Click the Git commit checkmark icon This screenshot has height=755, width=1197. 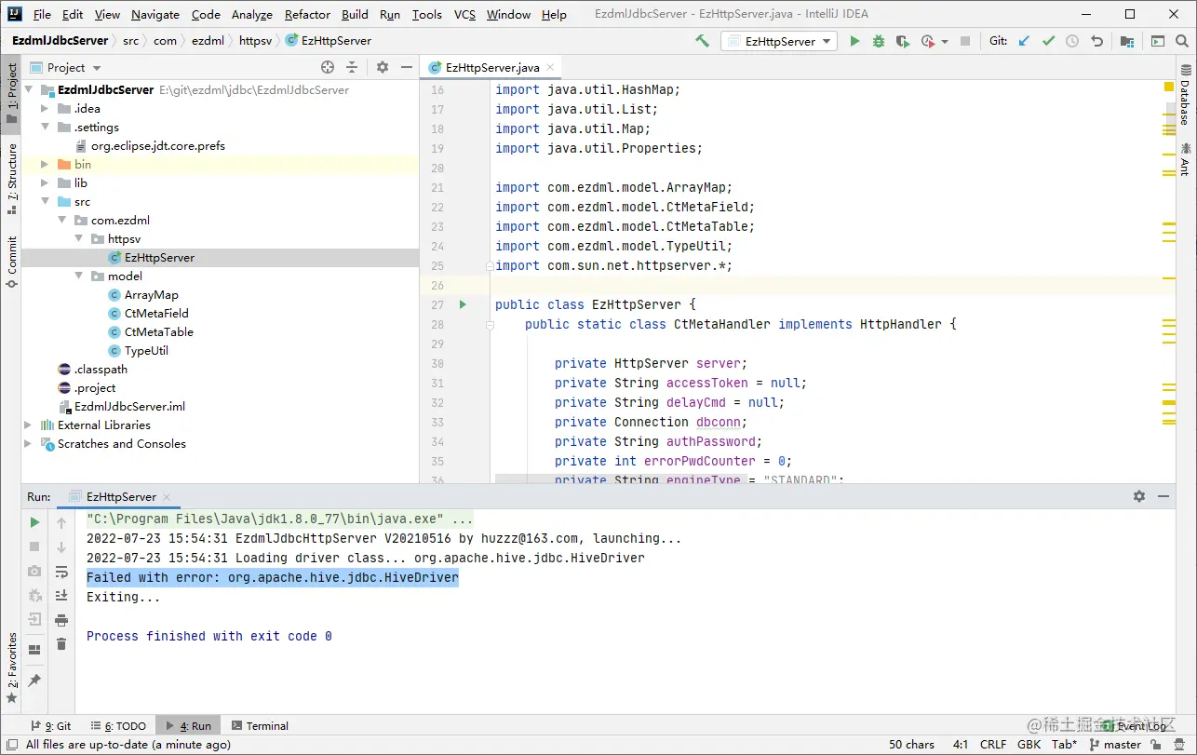coord(1048,41)
